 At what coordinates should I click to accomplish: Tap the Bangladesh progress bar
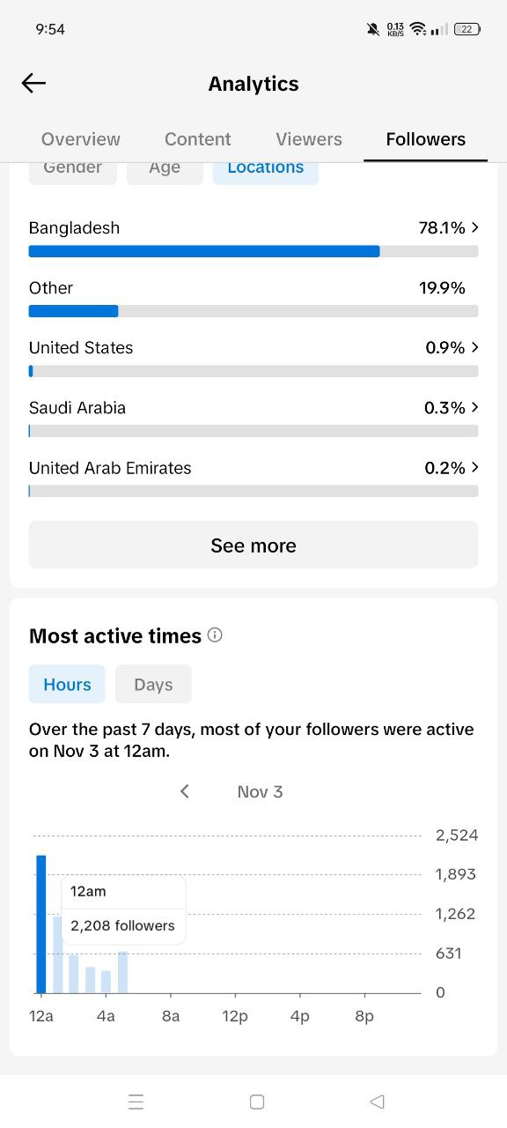coord(253,251)
